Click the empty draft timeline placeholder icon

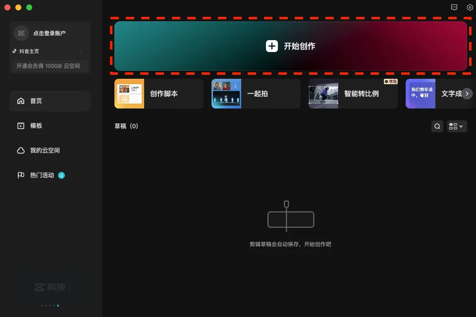coord(291,216)
